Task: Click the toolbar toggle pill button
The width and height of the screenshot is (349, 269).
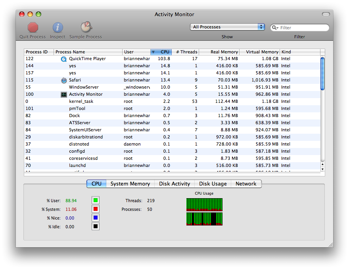Action: pyautogui.click(x=326, y=14)
